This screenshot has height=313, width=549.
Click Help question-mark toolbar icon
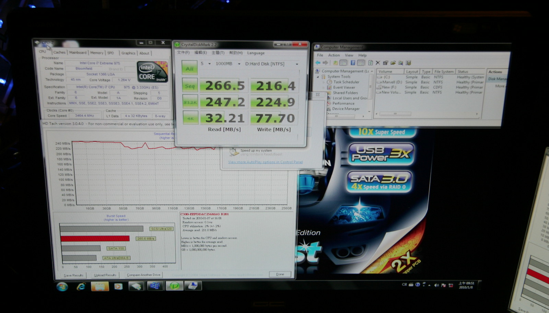coord(353,63)
